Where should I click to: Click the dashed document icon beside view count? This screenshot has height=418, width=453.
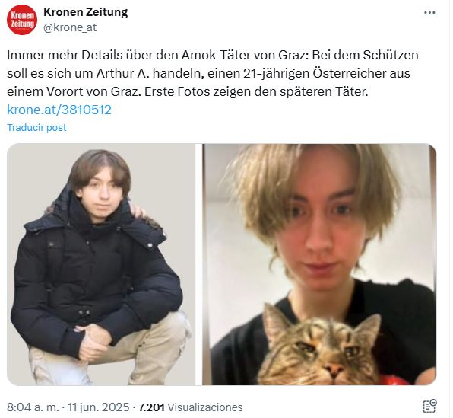click(429, 406)
